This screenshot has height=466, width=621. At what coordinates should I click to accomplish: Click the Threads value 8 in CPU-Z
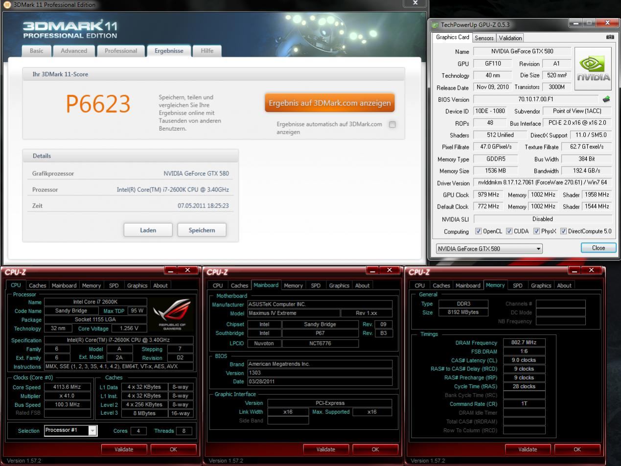pos(184,431)
